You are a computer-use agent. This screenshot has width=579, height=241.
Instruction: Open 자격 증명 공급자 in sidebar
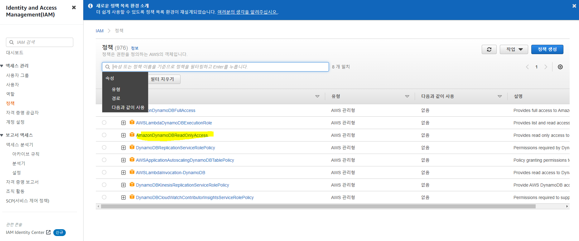coord(22,113)
